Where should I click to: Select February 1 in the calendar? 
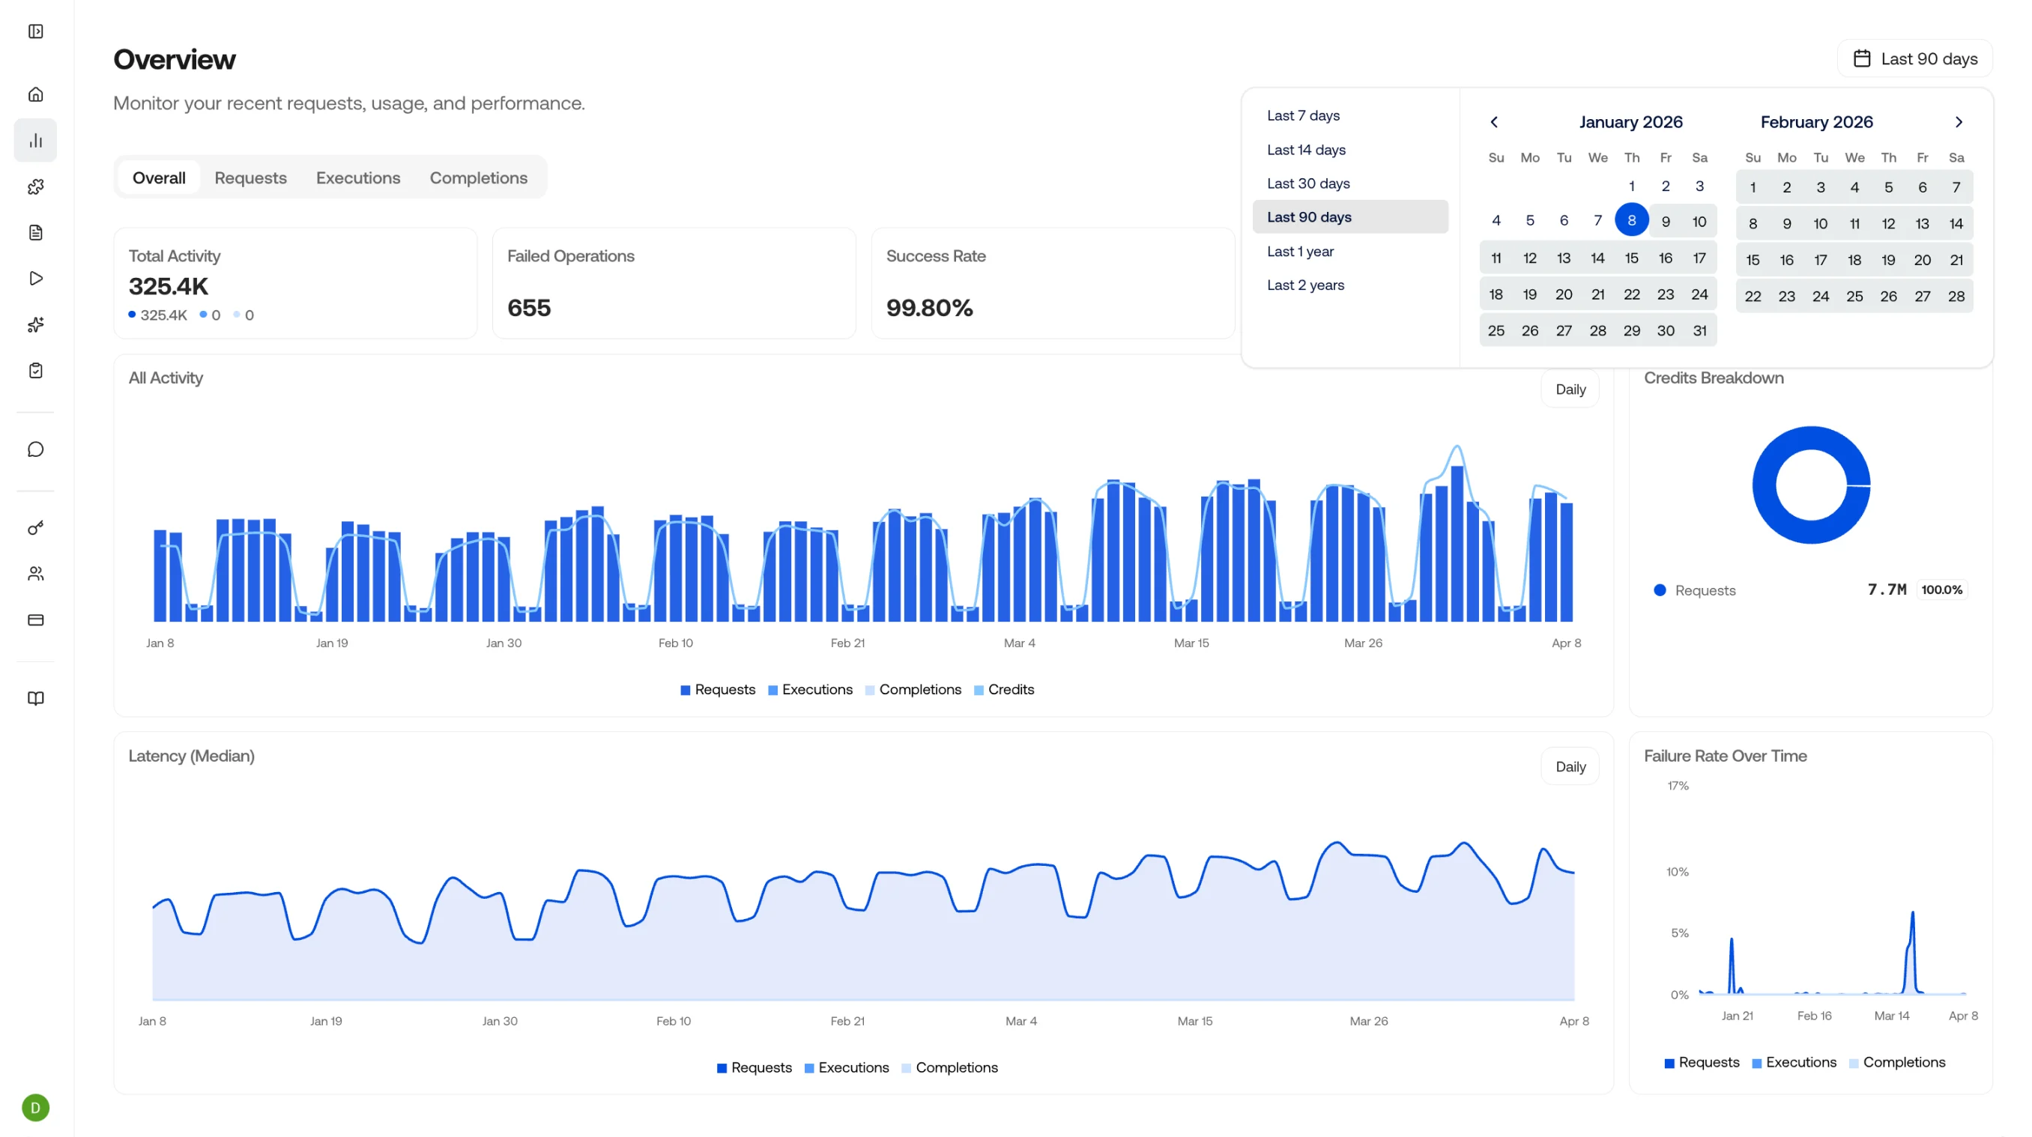[1752, 188]
